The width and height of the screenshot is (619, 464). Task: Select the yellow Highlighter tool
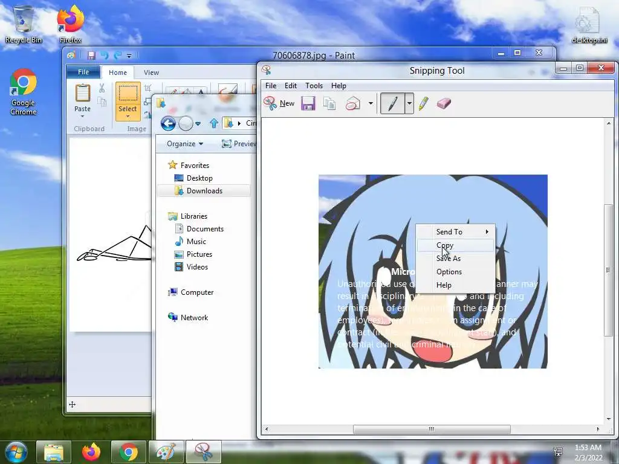point(424,103)
